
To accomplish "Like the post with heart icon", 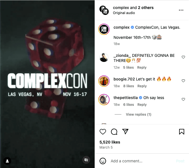I will [x=103, y=131].
